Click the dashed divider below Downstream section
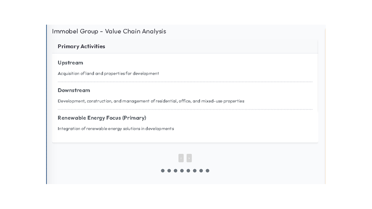Screen dimensions: 372x209 185,110
